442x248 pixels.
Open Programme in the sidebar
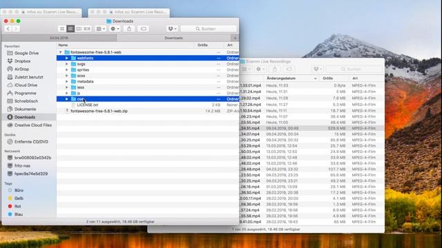[x=25, y=93]
